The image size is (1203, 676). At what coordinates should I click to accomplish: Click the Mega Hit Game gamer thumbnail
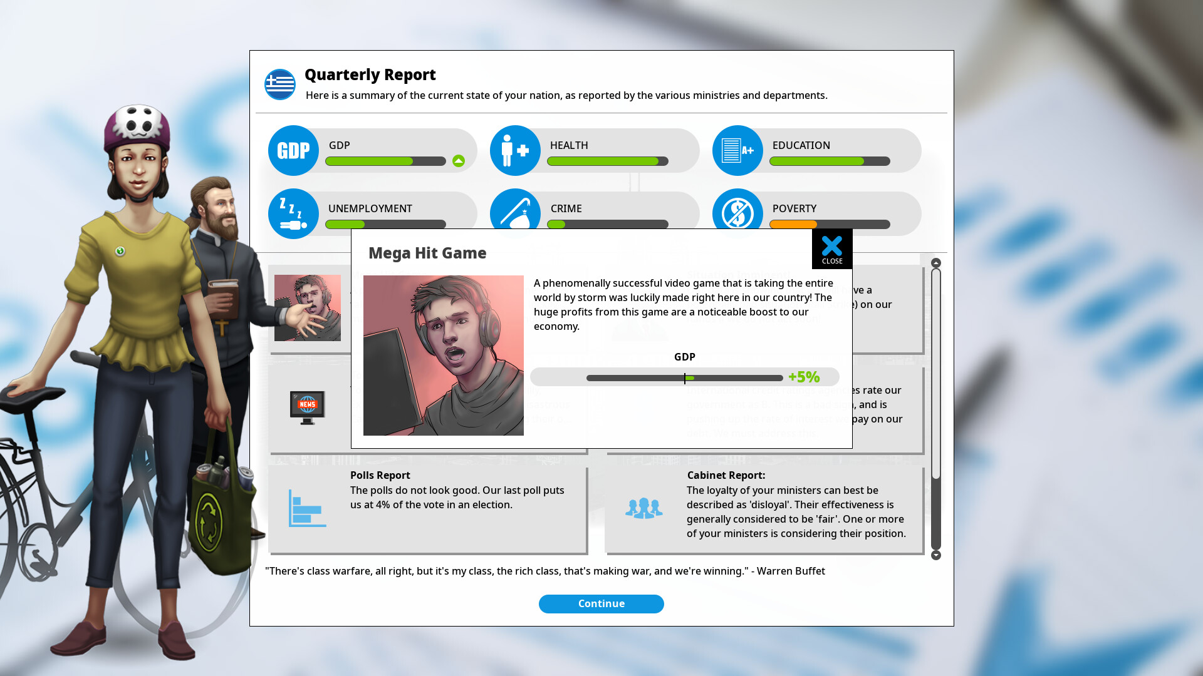443,354
